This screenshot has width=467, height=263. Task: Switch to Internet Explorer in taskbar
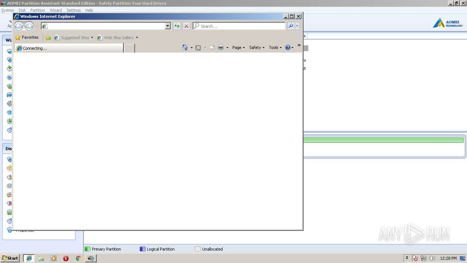click(x=29, y=258)
